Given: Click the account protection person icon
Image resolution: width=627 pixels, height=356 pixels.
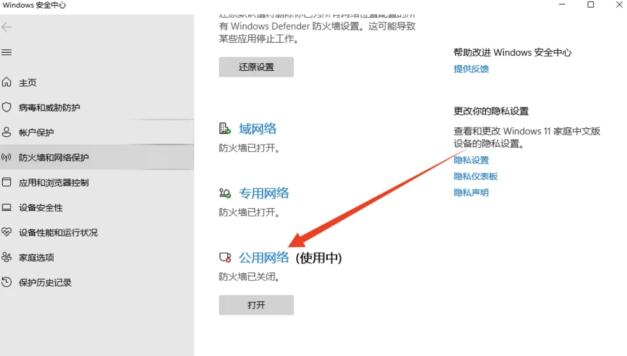Looking at the screenshot, I should point(6,132).
